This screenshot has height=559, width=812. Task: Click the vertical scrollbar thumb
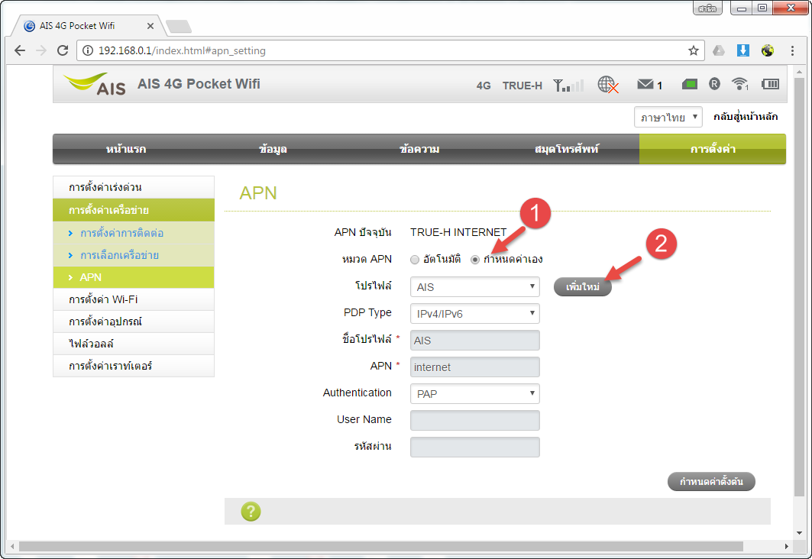[x=800, y=287]
